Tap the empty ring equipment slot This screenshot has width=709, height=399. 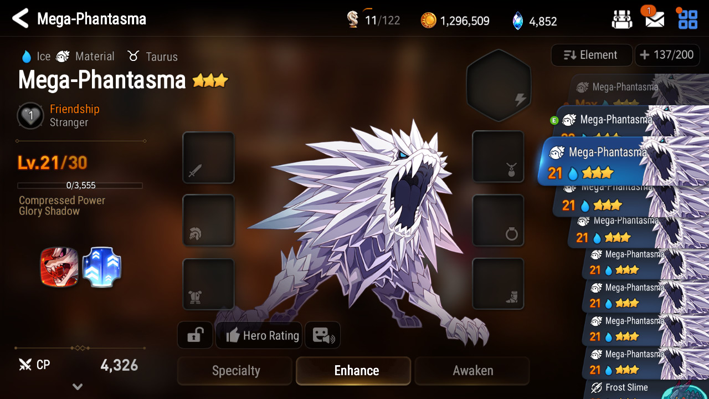498,221
